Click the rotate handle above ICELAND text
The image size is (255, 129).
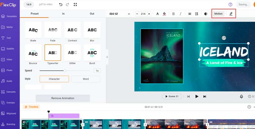(224, 38)
